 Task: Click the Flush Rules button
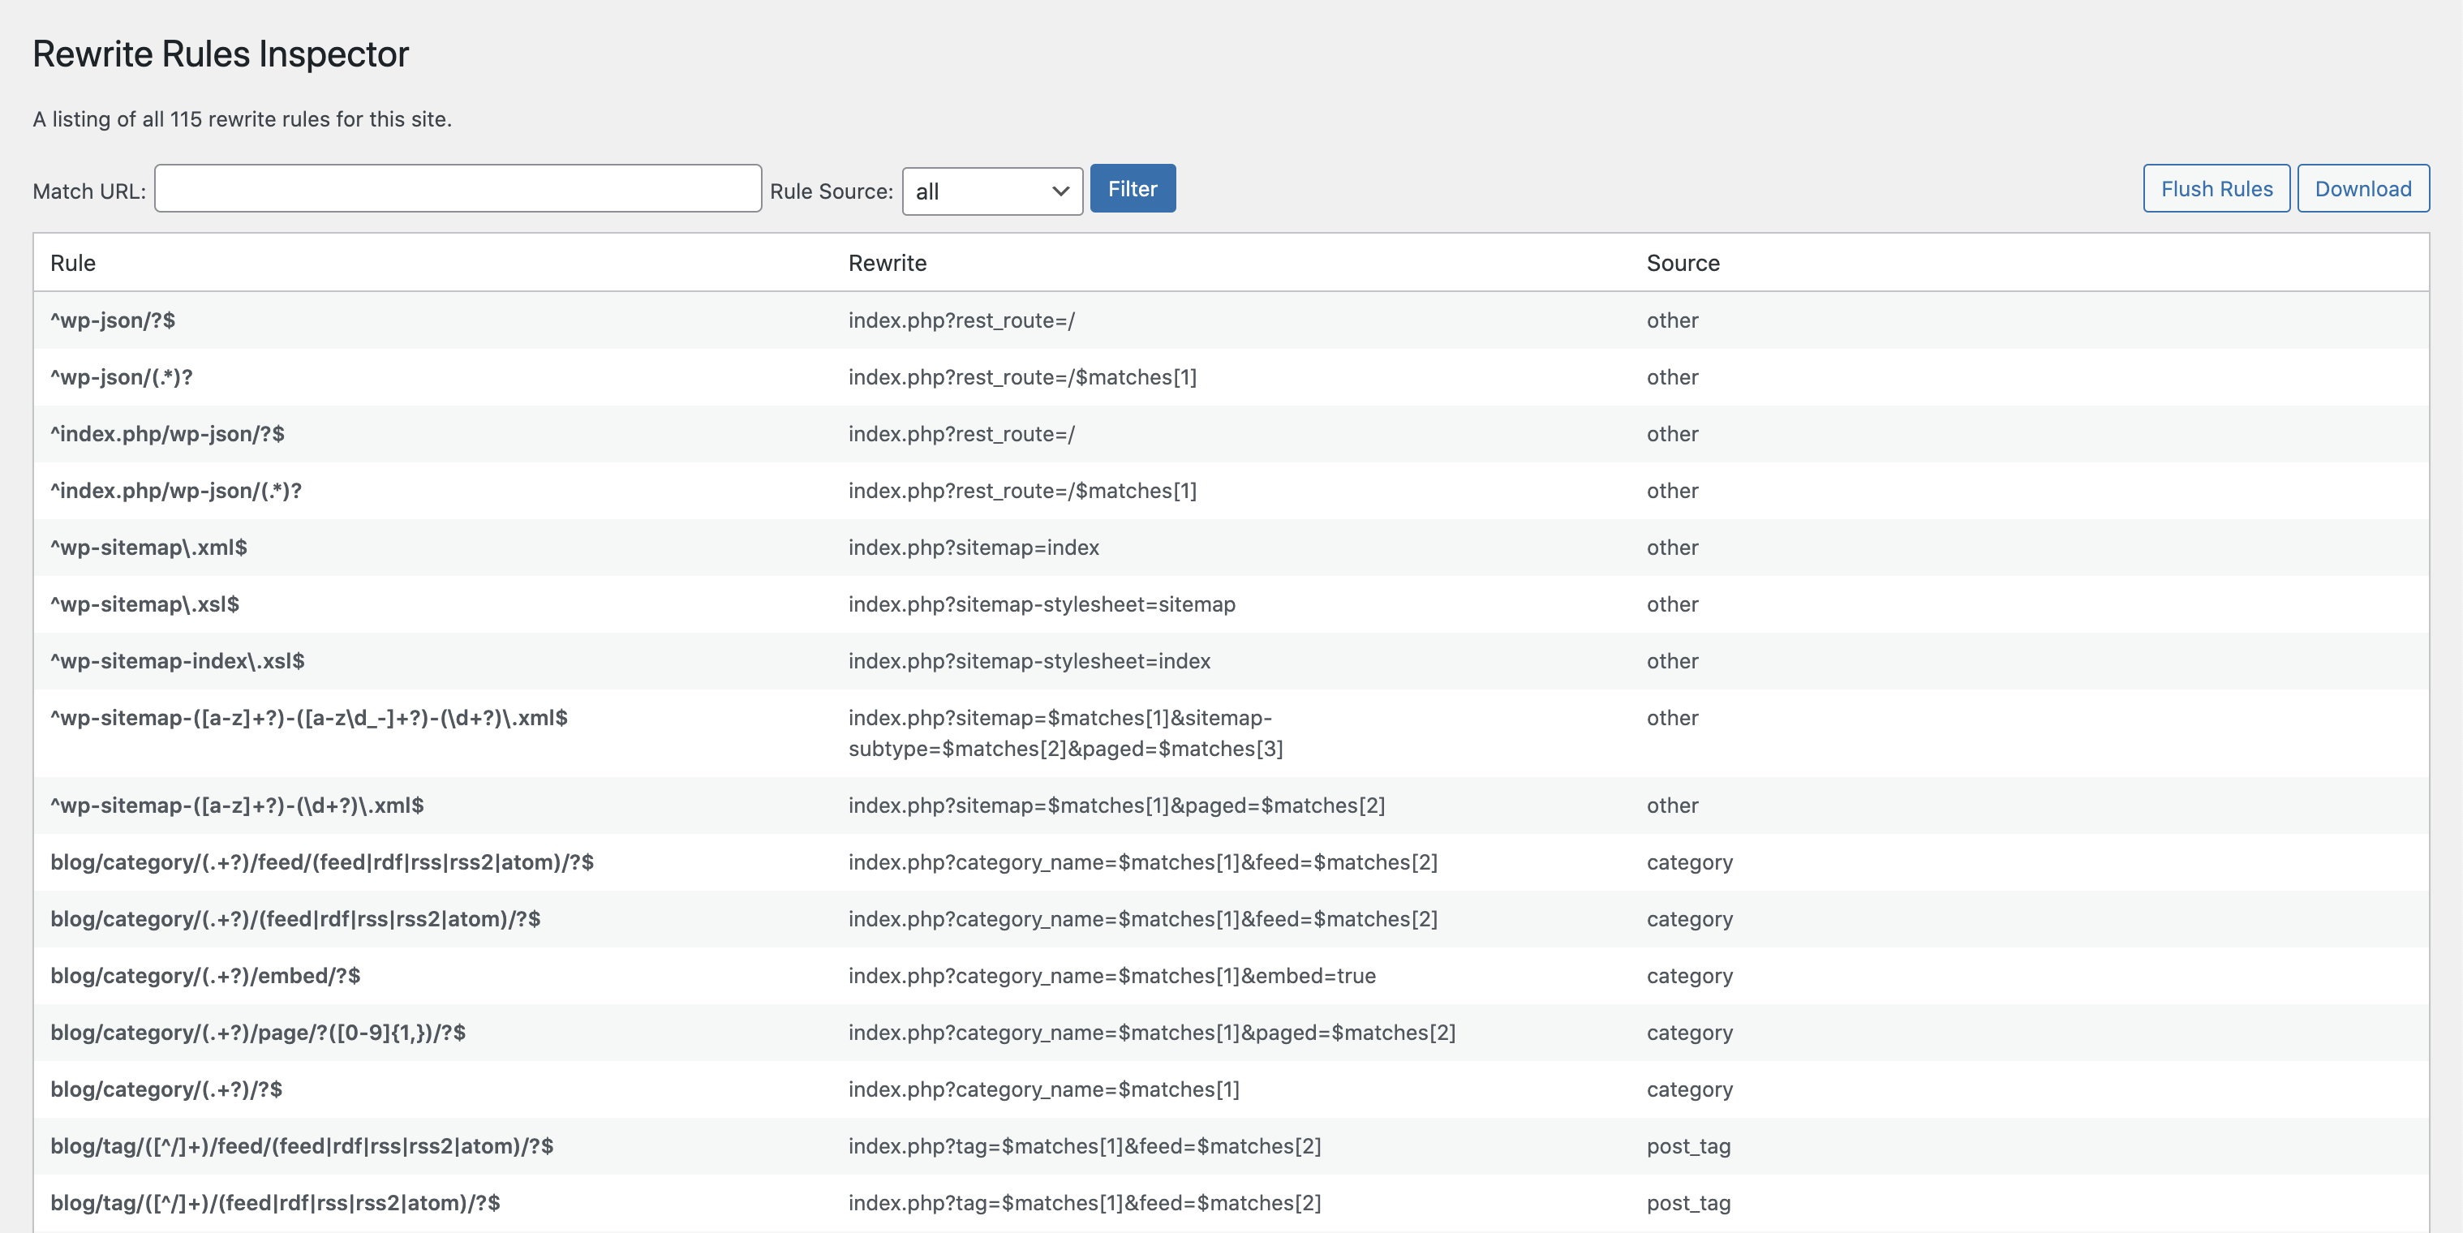click(x=2216, y=188)
